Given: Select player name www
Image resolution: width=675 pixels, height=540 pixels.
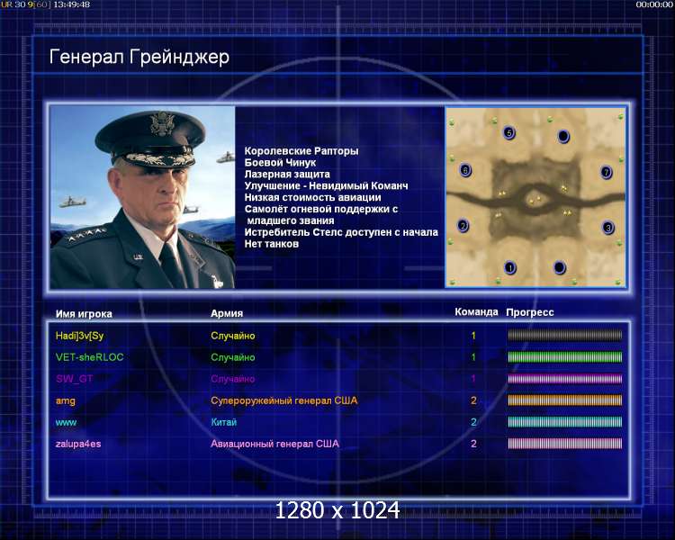Looking at the screenshot, I should pyautogui.click(x=66, y=422).
